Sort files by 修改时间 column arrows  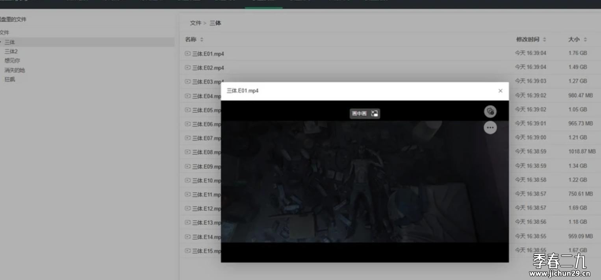[x=545, y=39]
